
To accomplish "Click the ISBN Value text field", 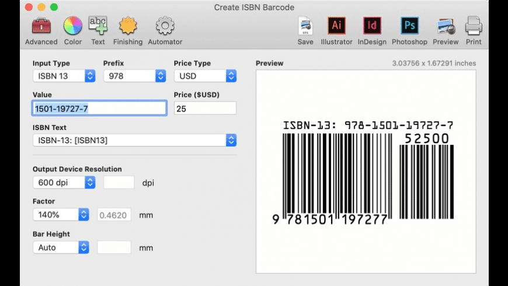I will pos(99,108).
